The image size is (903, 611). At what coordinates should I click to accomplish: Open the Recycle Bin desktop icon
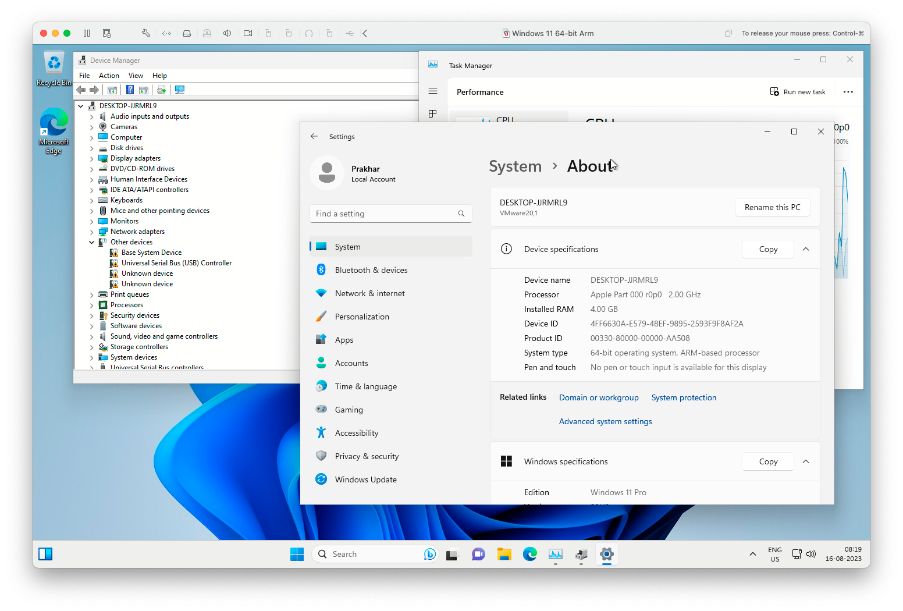[x=54, y=69]
